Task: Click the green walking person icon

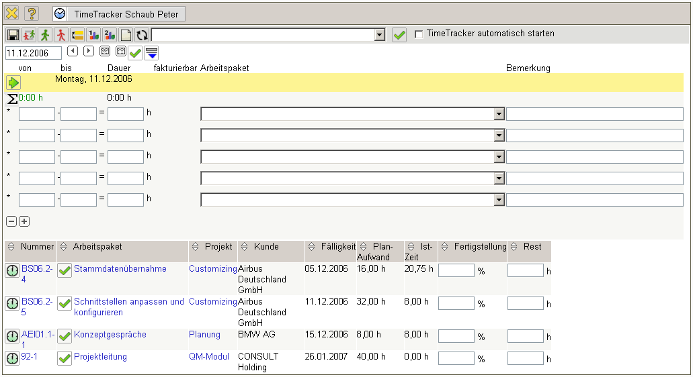Action: (45, 35)
